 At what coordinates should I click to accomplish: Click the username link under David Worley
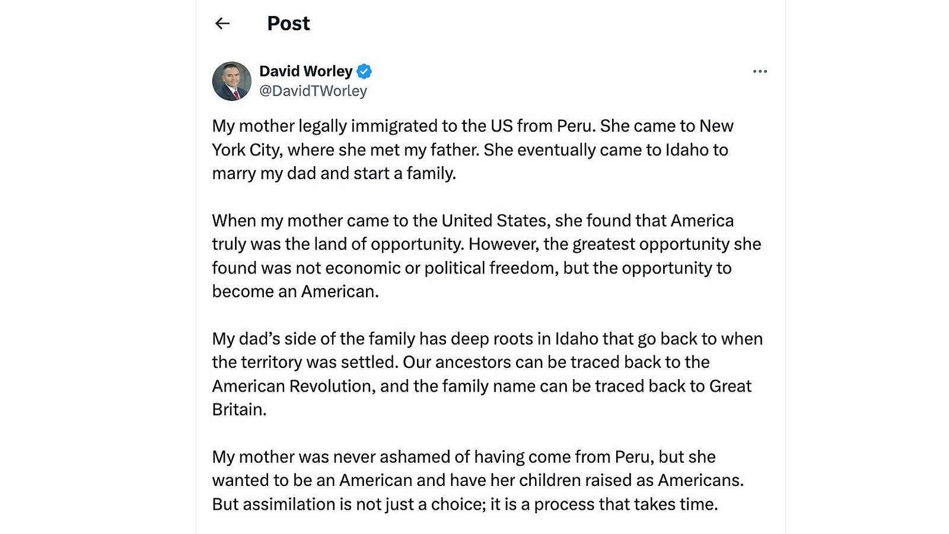coord(312,90)
